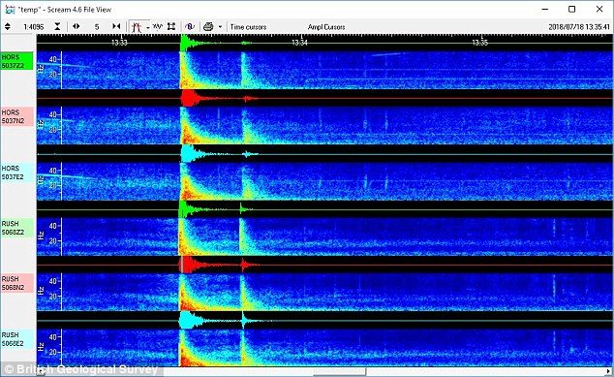Click the purple wave filter icon

[190, 26]
